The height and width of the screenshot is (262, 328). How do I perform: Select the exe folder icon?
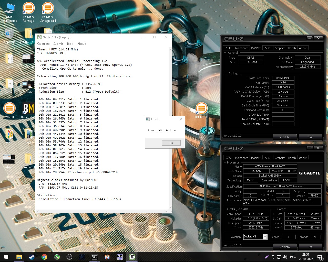point(28,136)
